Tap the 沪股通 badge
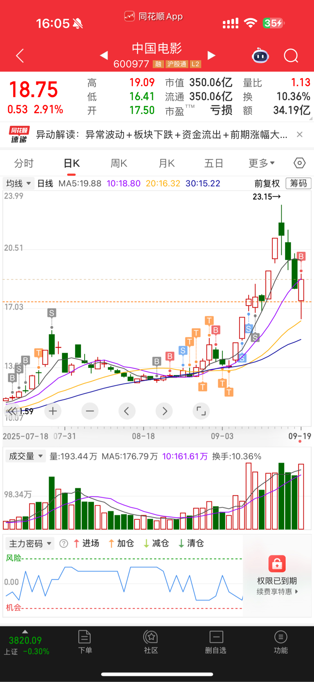 [177, 64]
